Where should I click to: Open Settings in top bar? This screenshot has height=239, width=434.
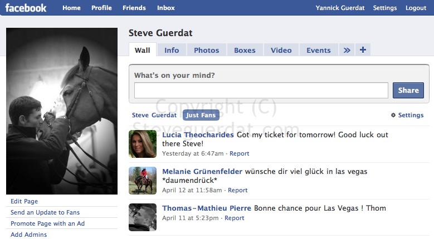click(x=385, y=8)
